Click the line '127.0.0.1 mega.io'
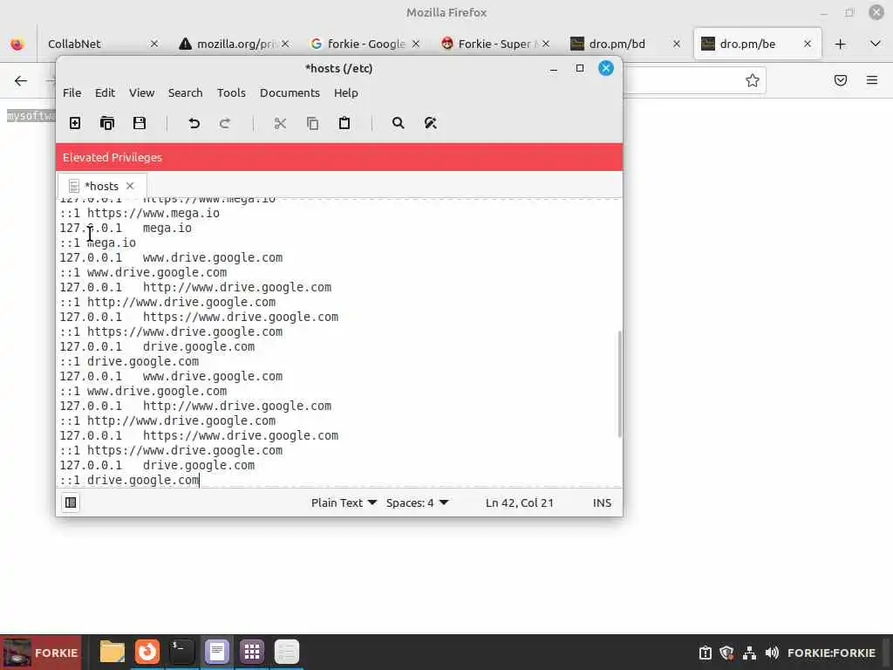 [126, 228]
